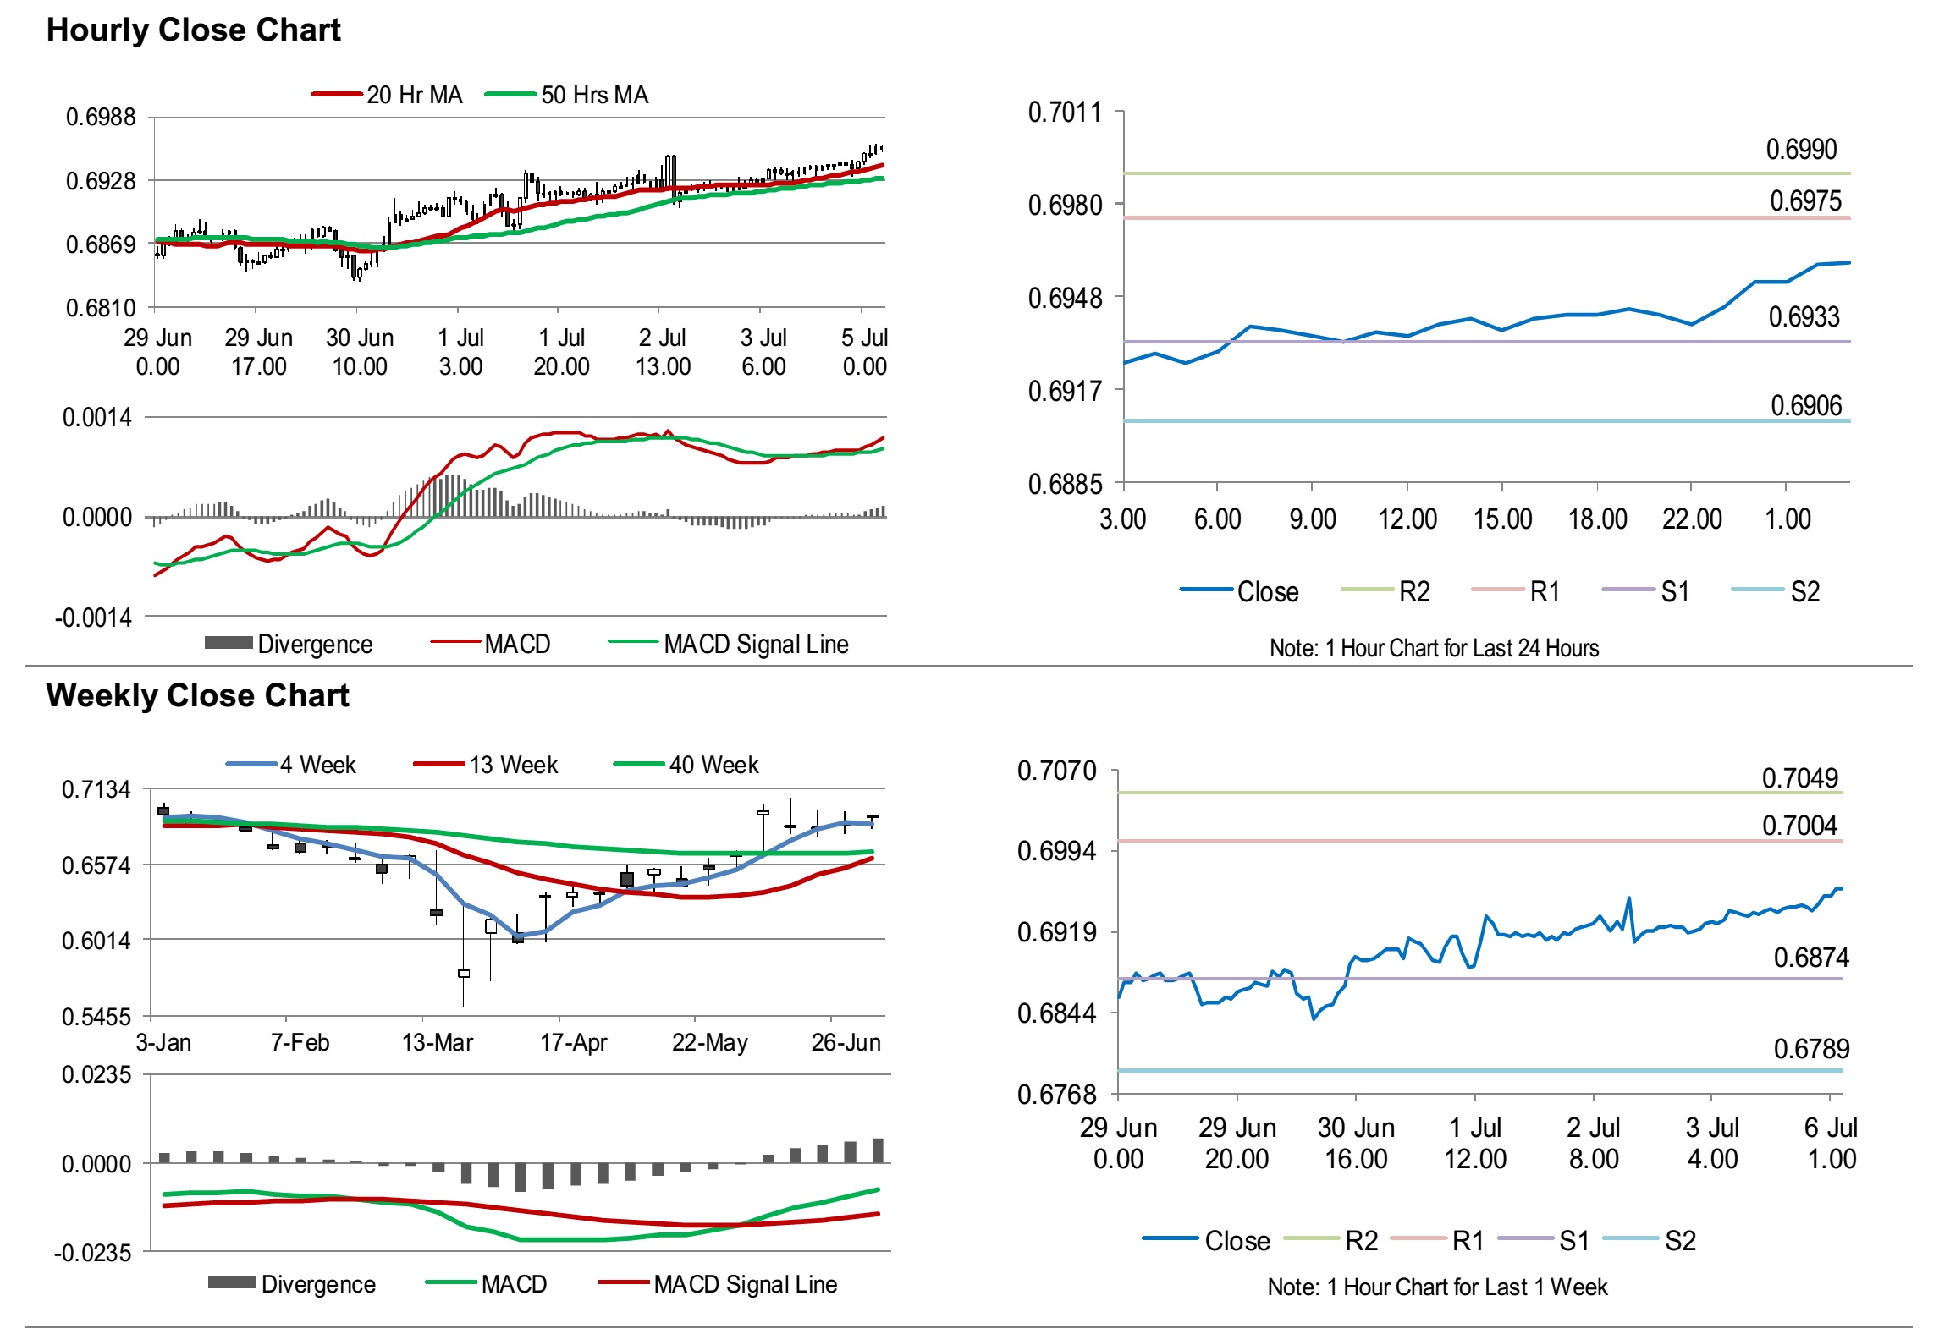Select the R2 legend in the 24-hour chart
Viewport: 1939px width, 1334px height.
(1413, 591)
